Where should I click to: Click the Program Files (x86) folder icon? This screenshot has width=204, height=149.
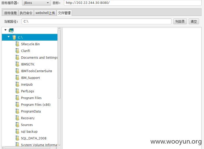(17, 105)
